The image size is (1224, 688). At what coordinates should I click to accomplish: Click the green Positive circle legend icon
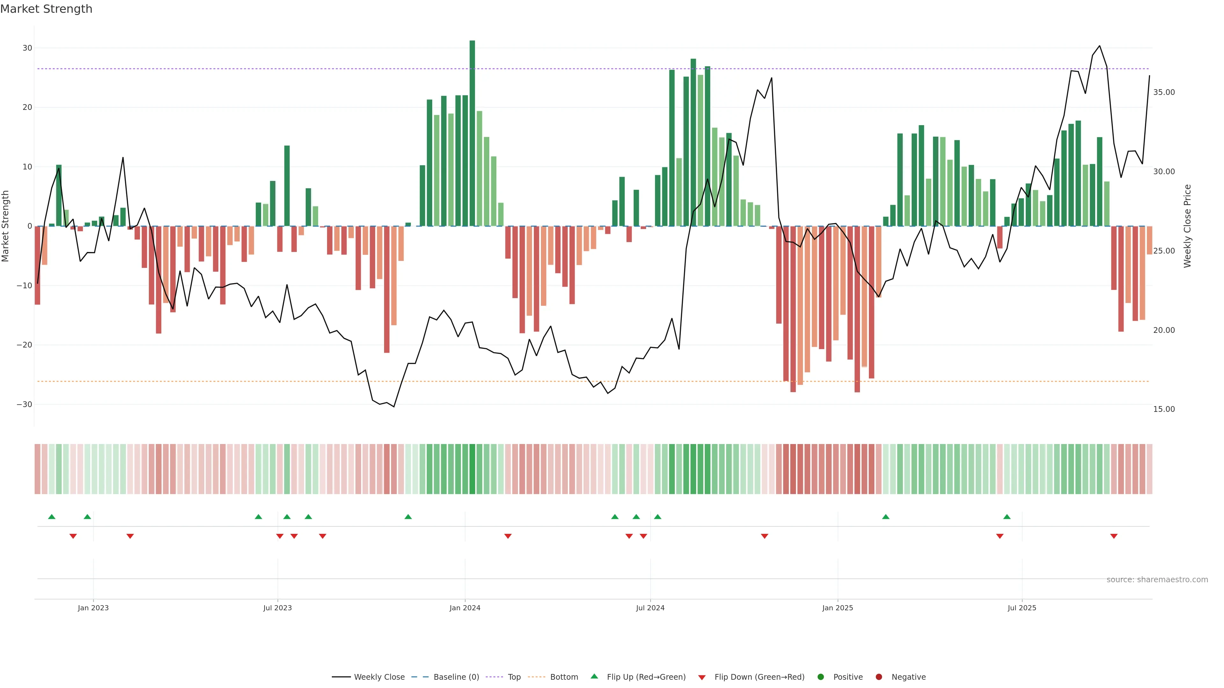coord(820,677)
